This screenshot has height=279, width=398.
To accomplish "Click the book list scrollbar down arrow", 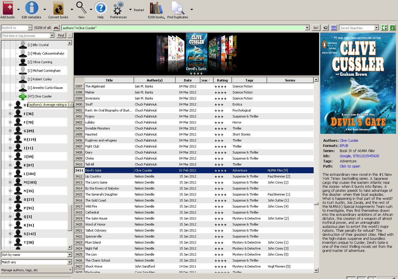I will click(x=316, y=270).
